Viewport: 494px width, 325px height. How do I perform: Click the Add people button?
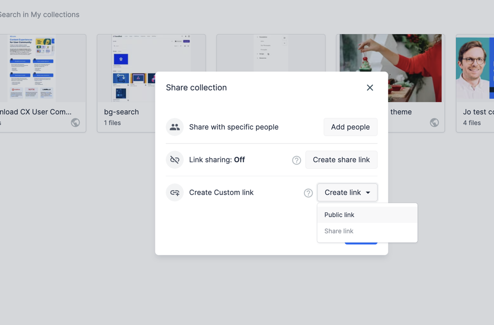[350, 127]
